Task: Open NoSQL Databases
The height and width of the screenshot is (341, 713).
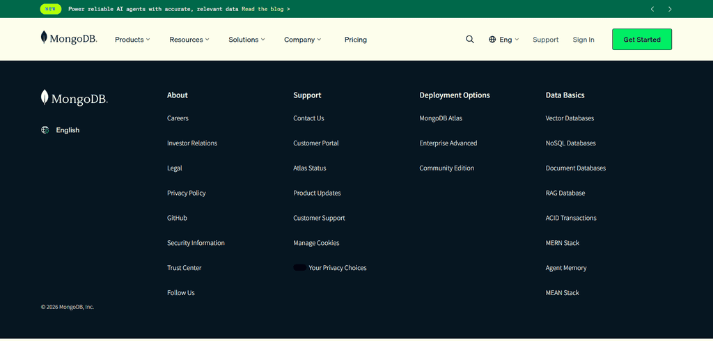Action: point(571,143)
